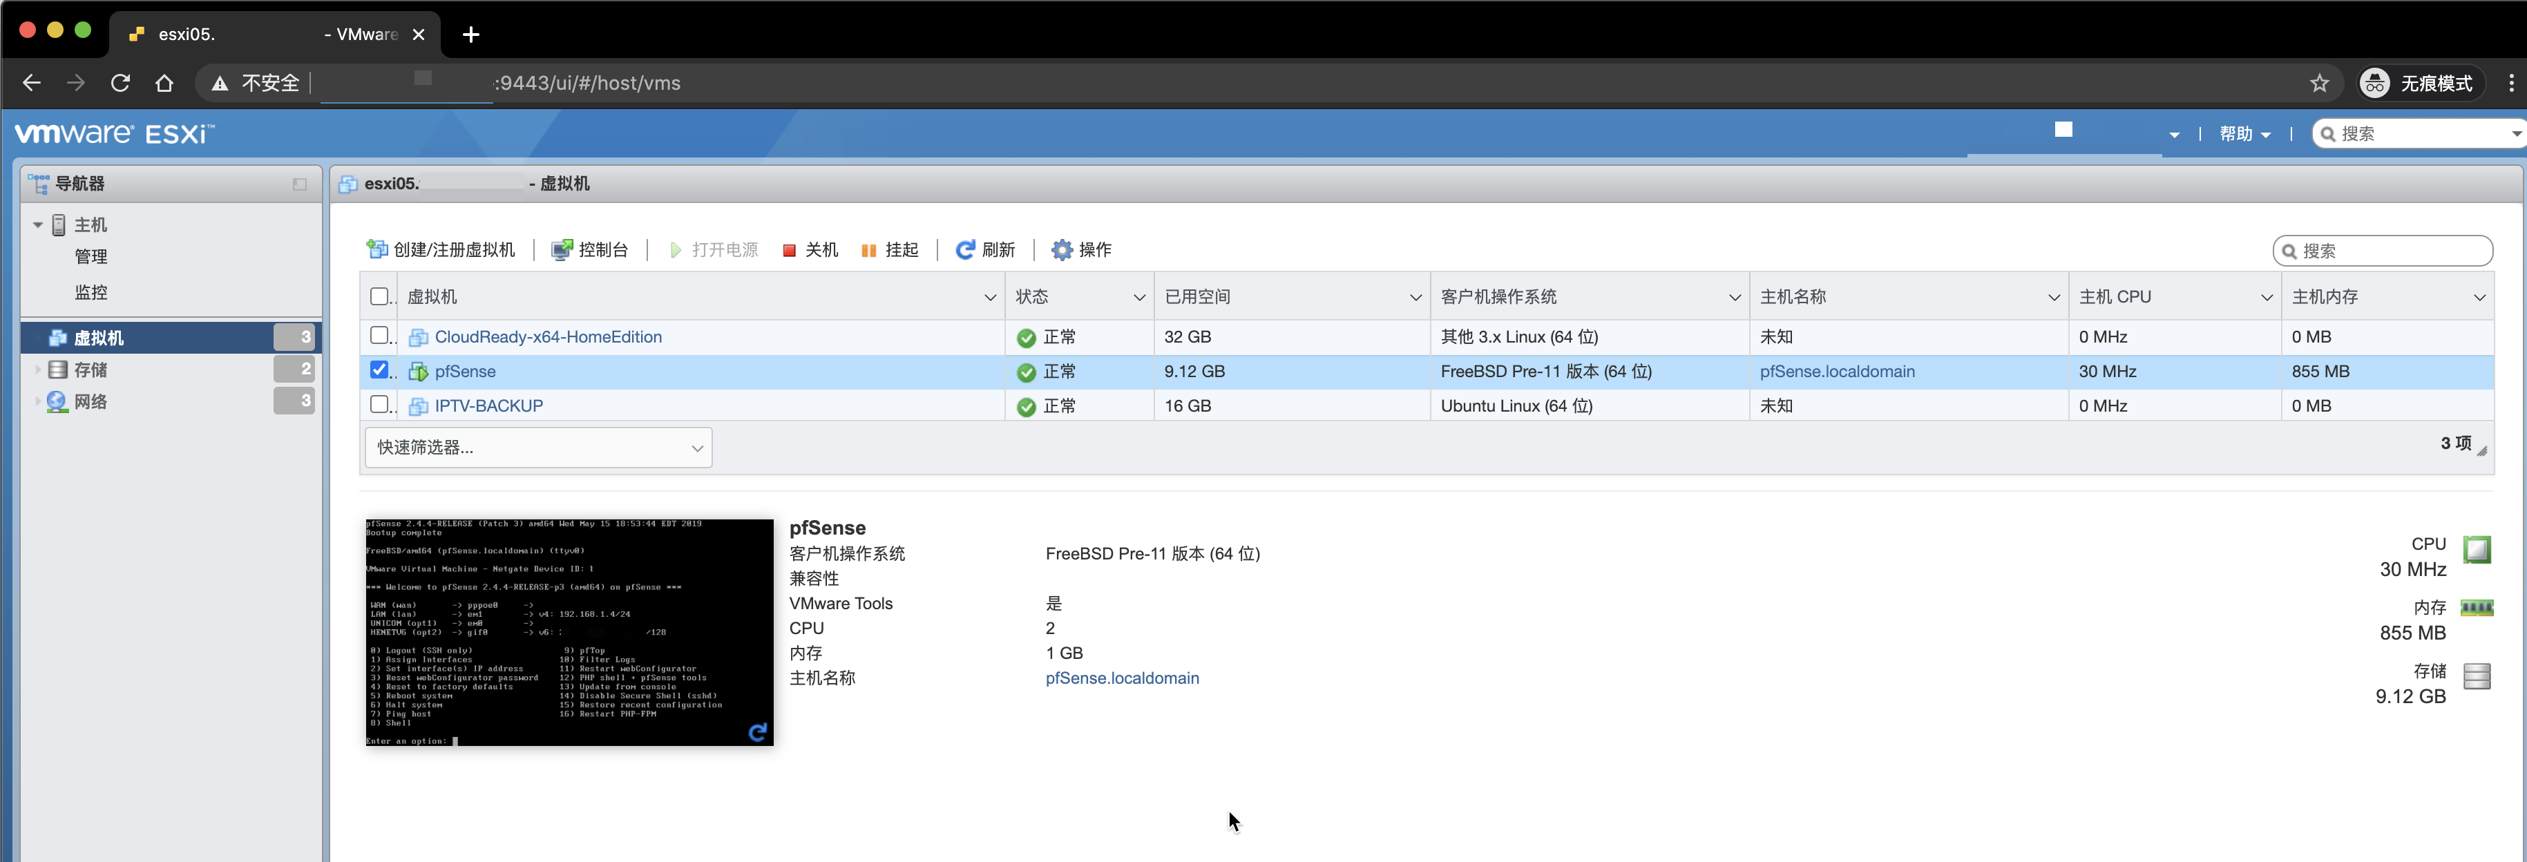The image size is (2527, 862).
Task: Click the 刷新 refresh icon in toolbar
Action: click(x=965, y=249)
